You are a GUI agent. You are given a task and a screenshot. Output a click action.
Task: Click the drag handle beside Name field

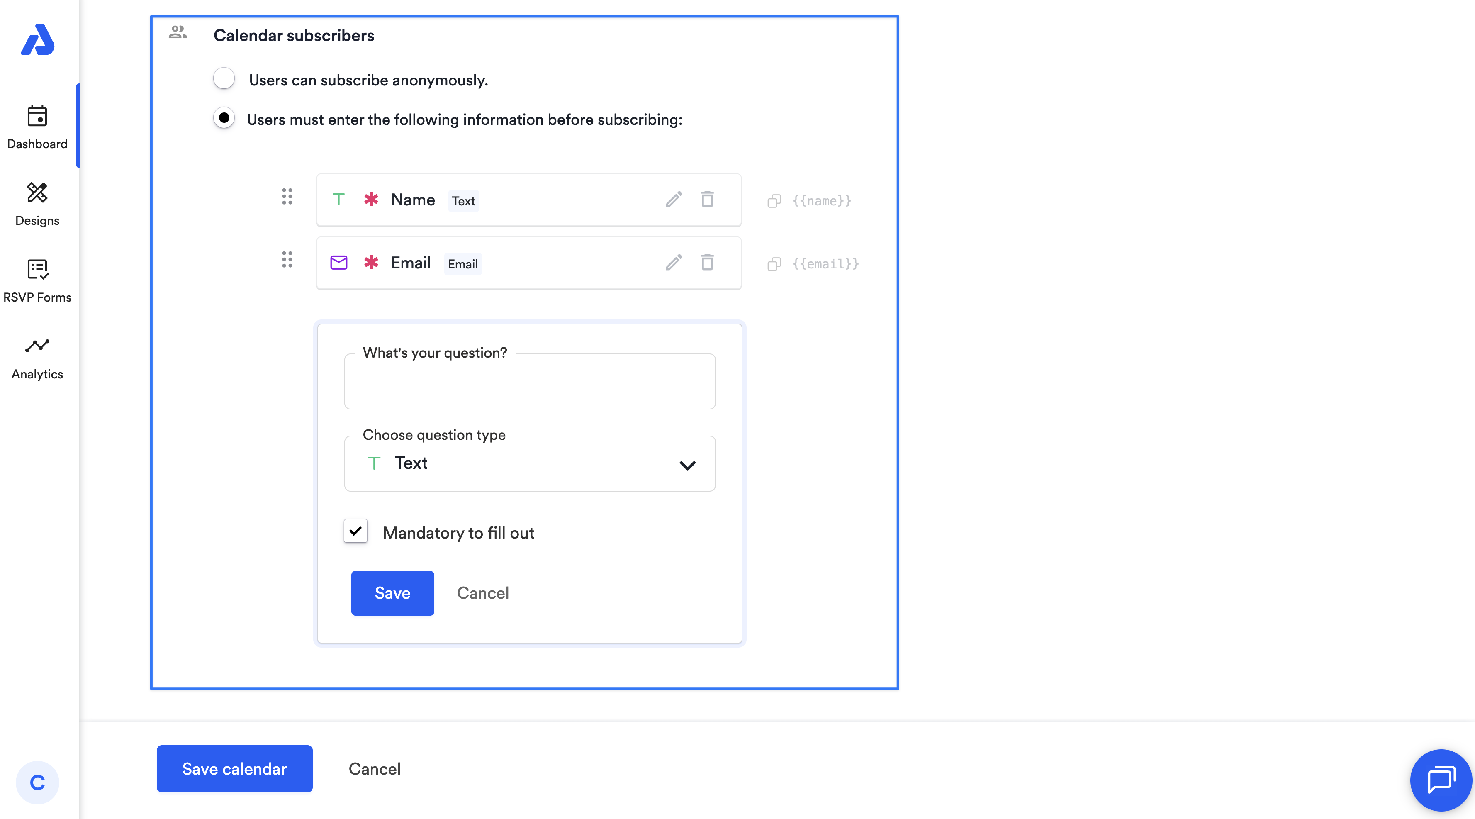[287, 197]
